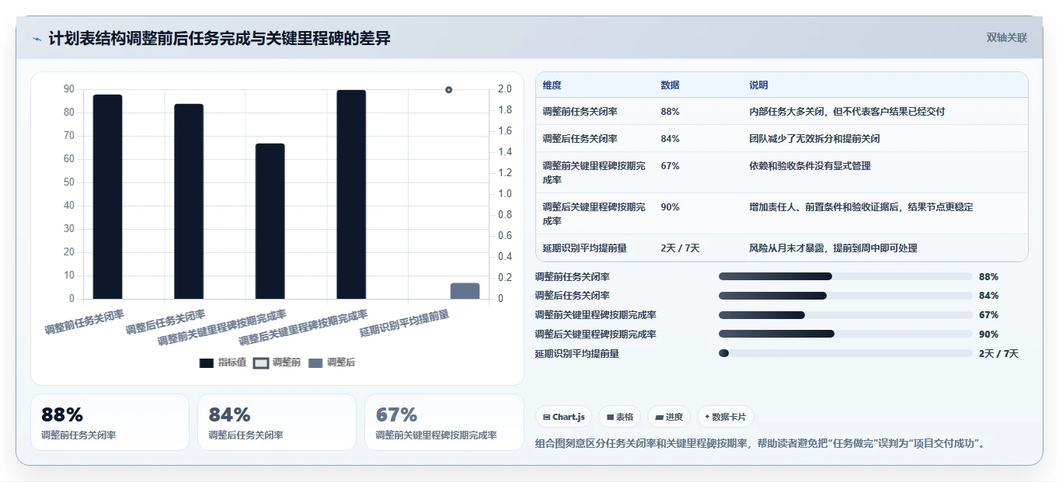Click the 调整后关键里程碑按期完成率 x-axis label in the chart
The image size is (1059, 482).
[x=303, y=328]
